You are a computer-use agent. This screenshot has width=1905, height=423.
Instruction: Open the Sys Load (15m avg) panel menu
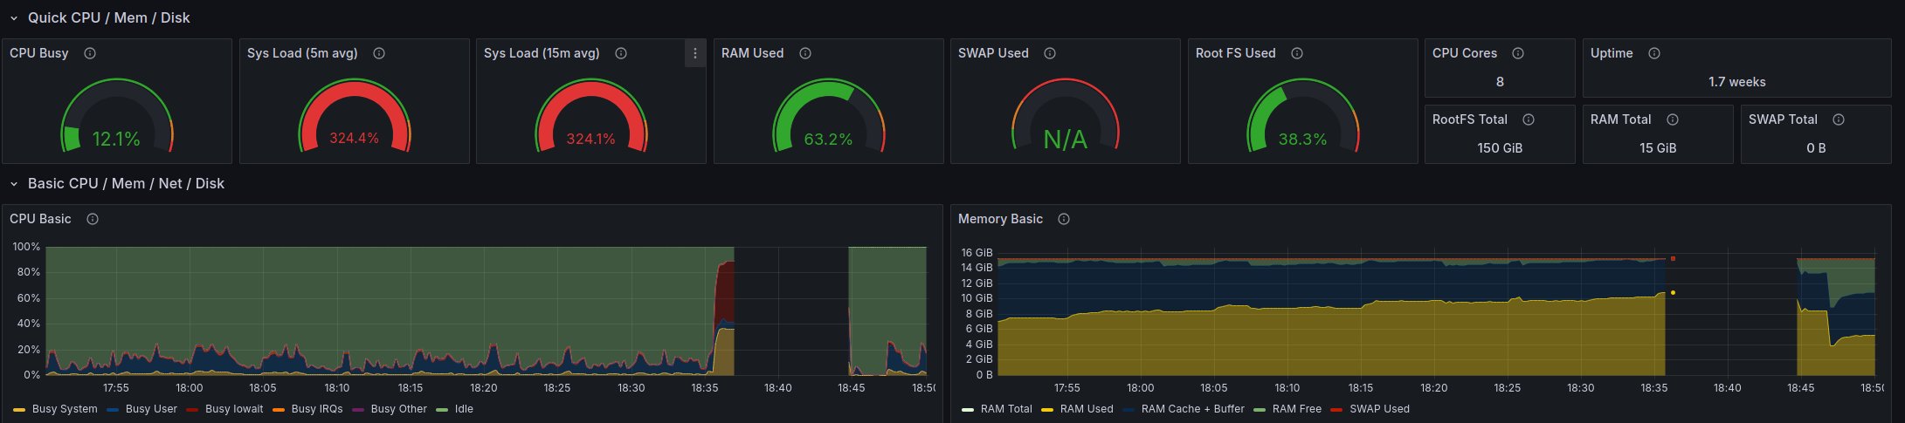pyautogui.click(x=695, y=53)
